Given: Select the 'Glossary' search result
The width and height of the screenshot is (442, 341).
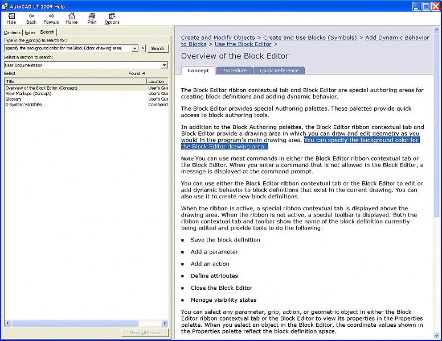Looking at the screenshot, I should coord(13,99).
